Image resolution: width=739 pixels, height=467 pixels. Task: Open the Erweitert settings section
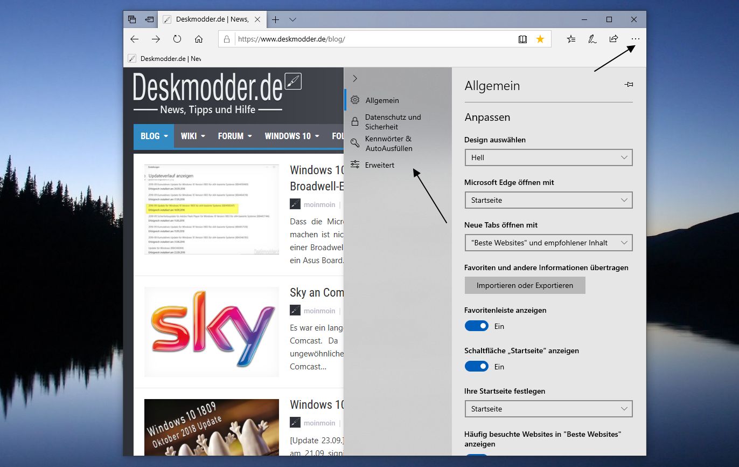(x=398, y=165)
